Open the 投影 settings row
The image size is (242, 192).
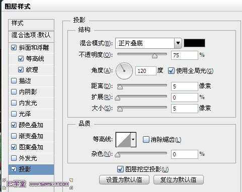pos(31,169)
